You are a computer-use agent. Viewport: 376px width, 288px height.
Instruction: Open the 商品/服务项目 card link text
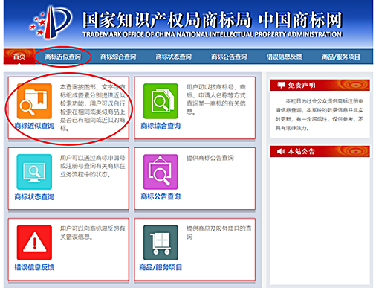(x=161, y=267)
